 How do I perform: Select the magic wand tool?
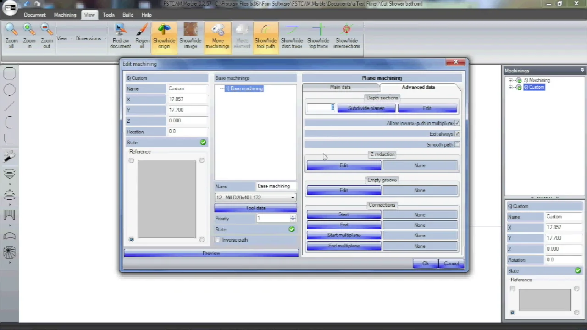coord(9,157)
